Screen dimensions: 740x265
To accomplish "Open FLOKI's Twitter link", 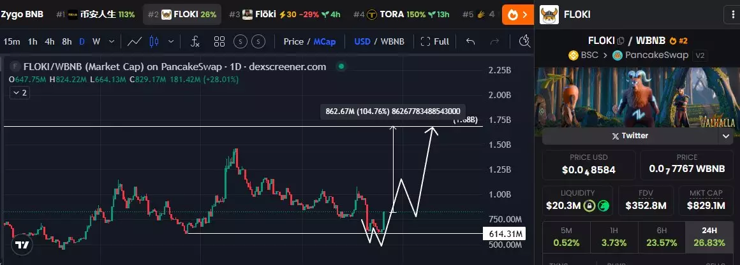I will [630, 136].
